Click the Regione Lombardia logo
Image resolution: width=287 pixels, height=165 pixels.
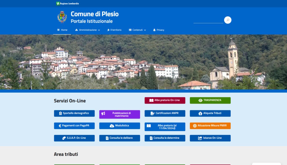coord(67,3)
